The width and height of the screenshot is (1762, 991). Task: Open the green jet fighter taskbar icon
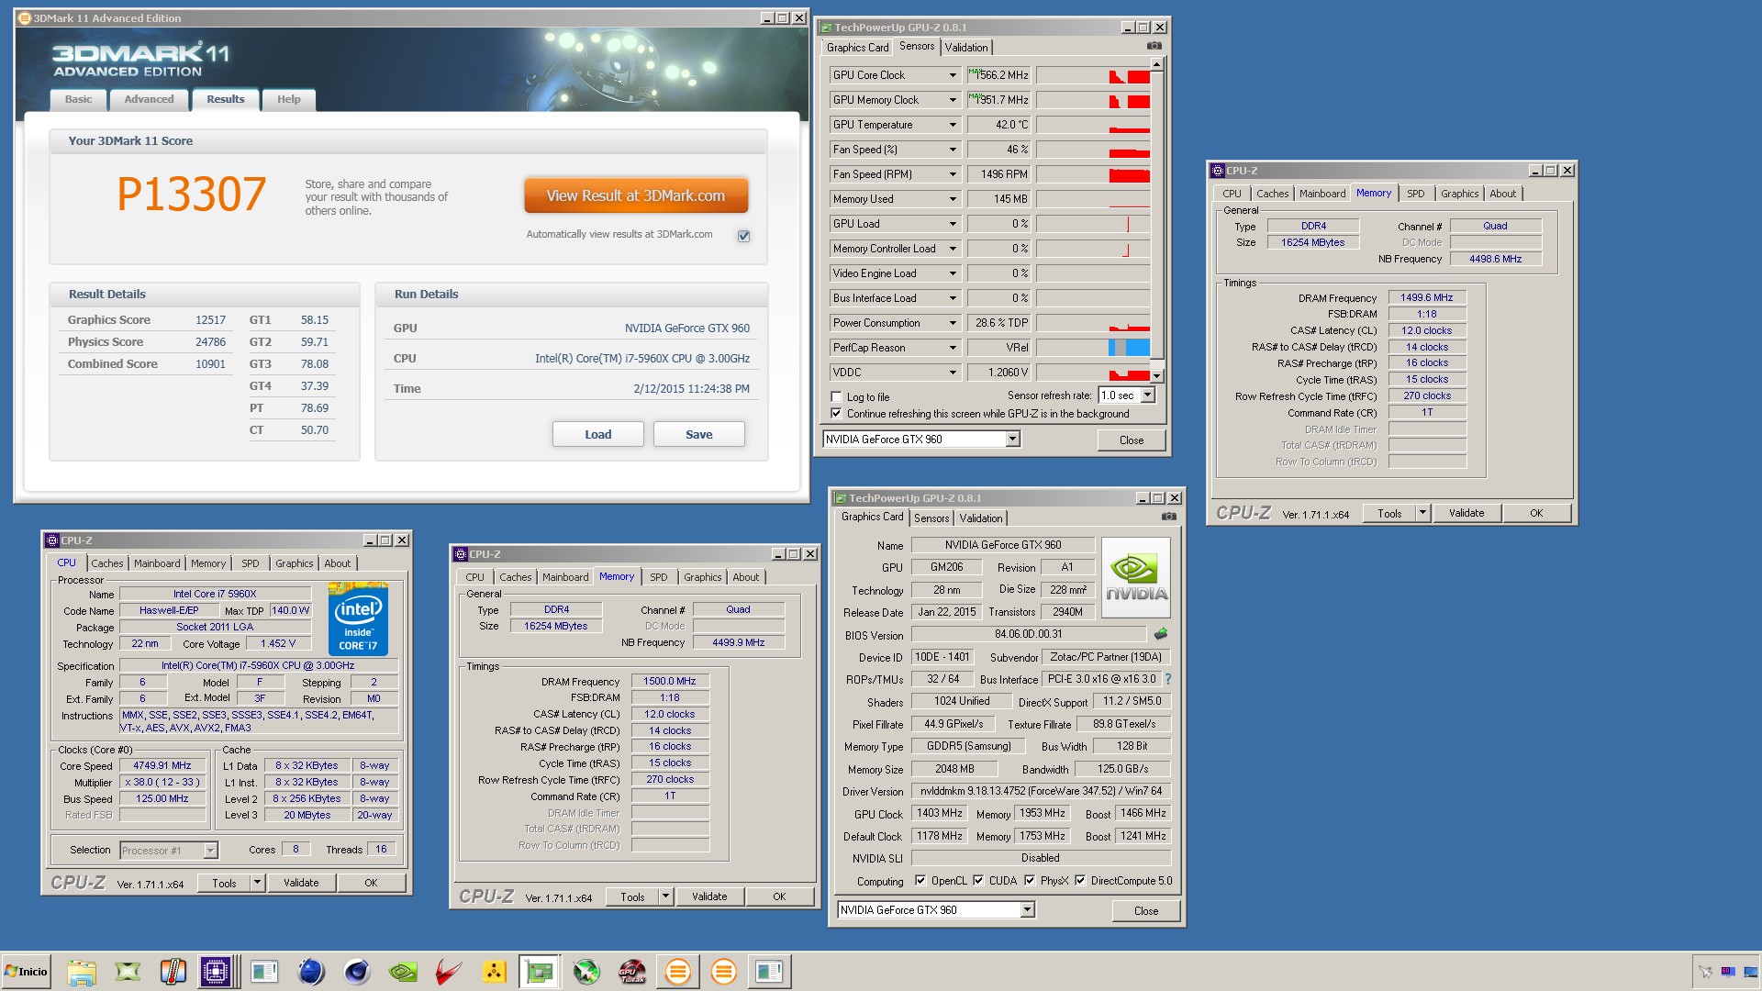(586, 972)
